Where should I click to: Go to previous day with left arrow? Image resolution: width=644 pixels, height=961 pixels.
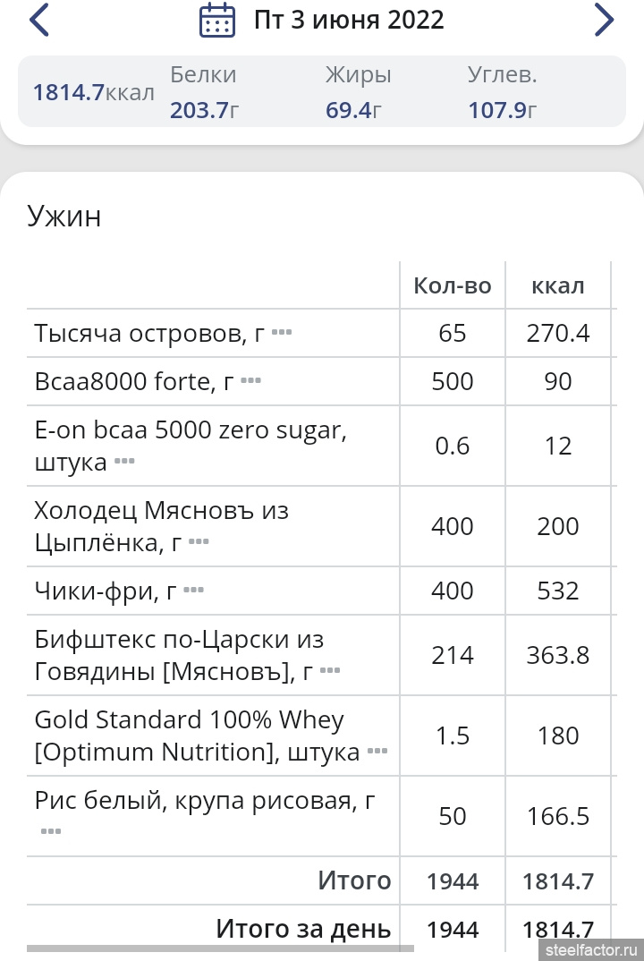(39, 20)
